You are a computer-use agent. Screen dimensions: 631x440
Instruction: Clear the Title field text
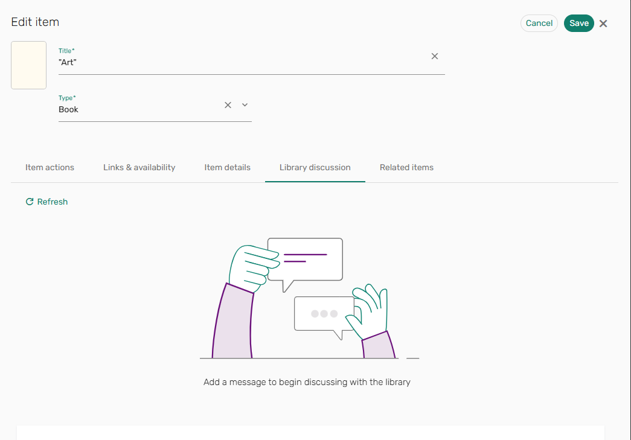point(435,56)
